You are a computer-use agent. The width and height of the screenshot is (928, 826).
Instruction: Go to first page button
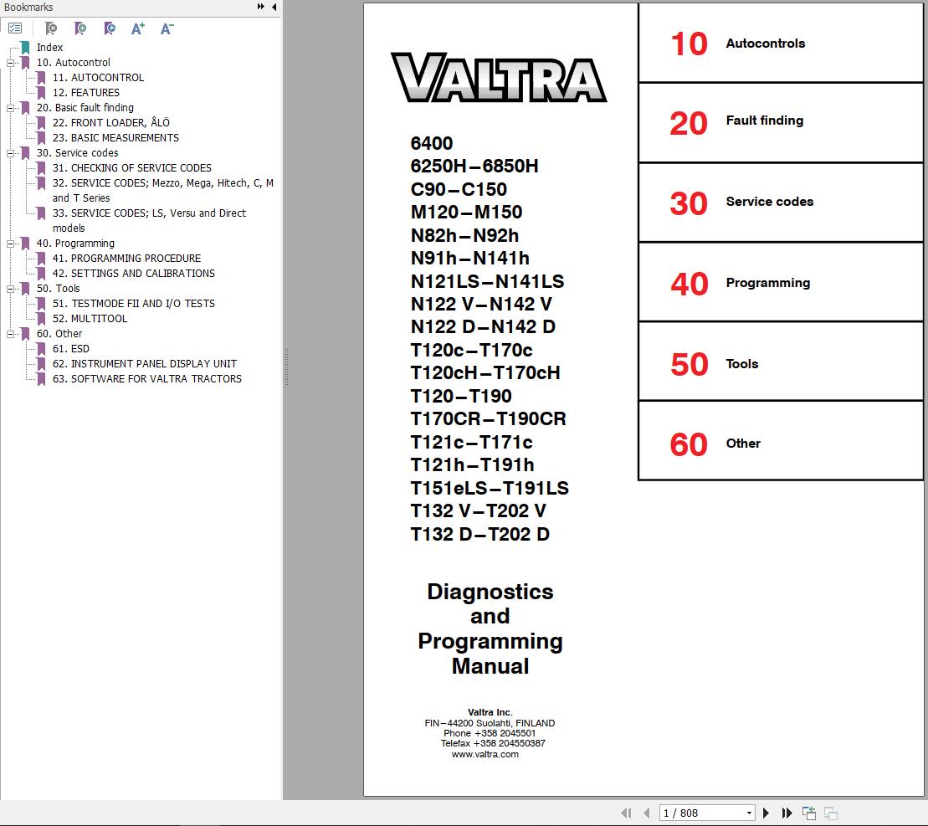626,813
